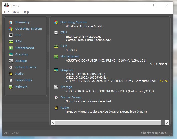Click the CPU chip icon in summary panel

56,33
